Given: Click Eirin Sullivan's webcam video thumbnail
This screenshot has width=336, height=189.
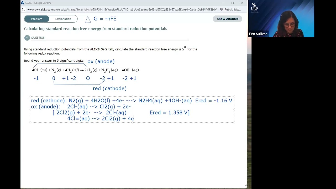Looking at the screenshot, I should pos(281,18).
